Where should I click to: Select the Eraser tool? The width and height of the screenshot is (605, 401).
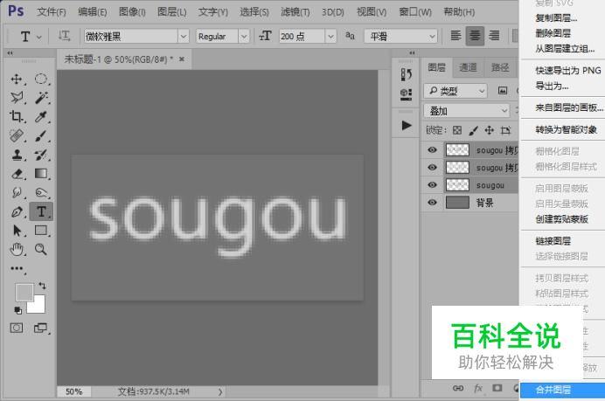point(17,174)
